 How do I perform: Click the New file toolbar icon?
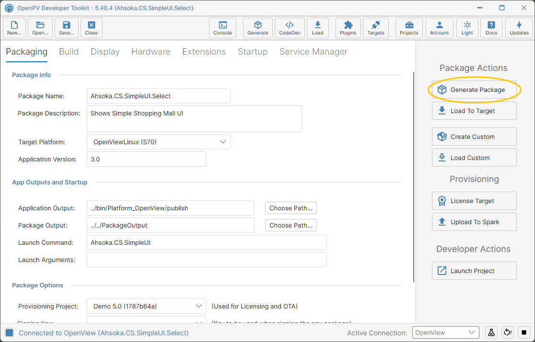point(14,28)
